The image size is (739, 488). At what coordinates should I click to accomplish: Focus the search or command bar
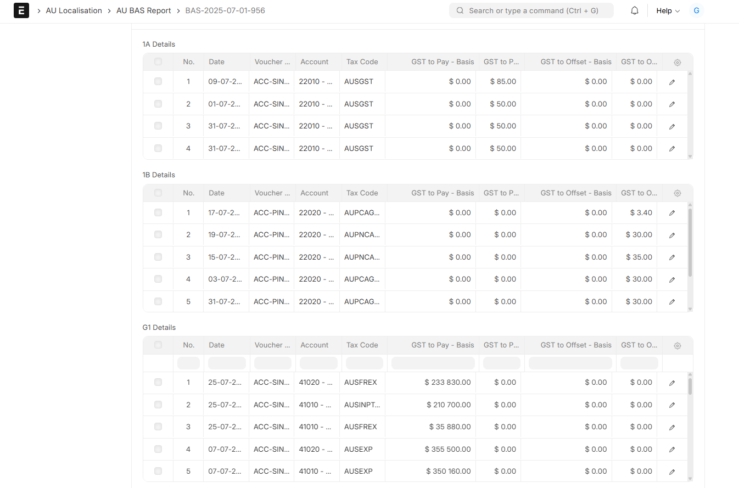coord(531,10)
